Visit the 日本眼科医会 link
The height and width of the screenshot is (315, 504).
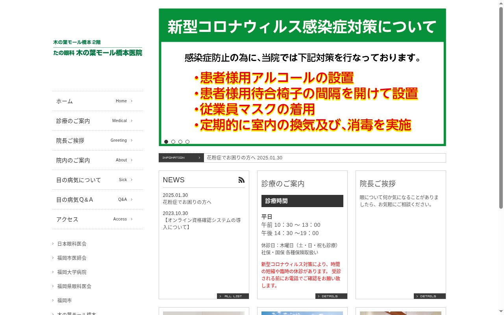pos(72,244)
